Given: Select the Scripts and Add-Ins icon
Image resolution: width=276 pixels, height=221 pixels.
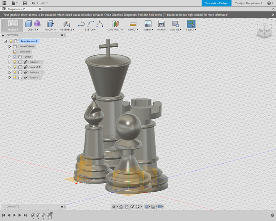Looking at the screenshot, I should click(176, 24).
